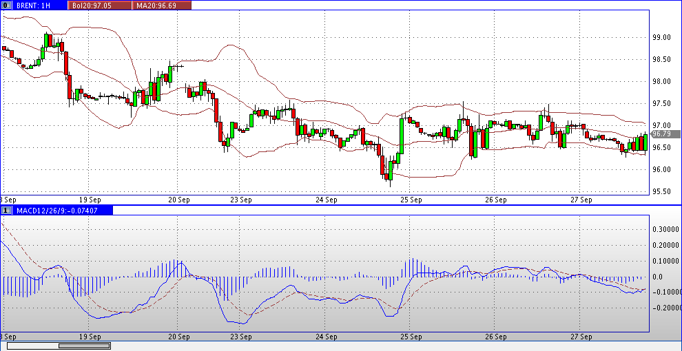
Task: Click the 96.50 price axis label
Action: tap(661, 148)
